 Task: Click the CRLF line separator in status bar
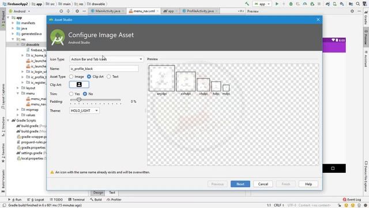278,205
